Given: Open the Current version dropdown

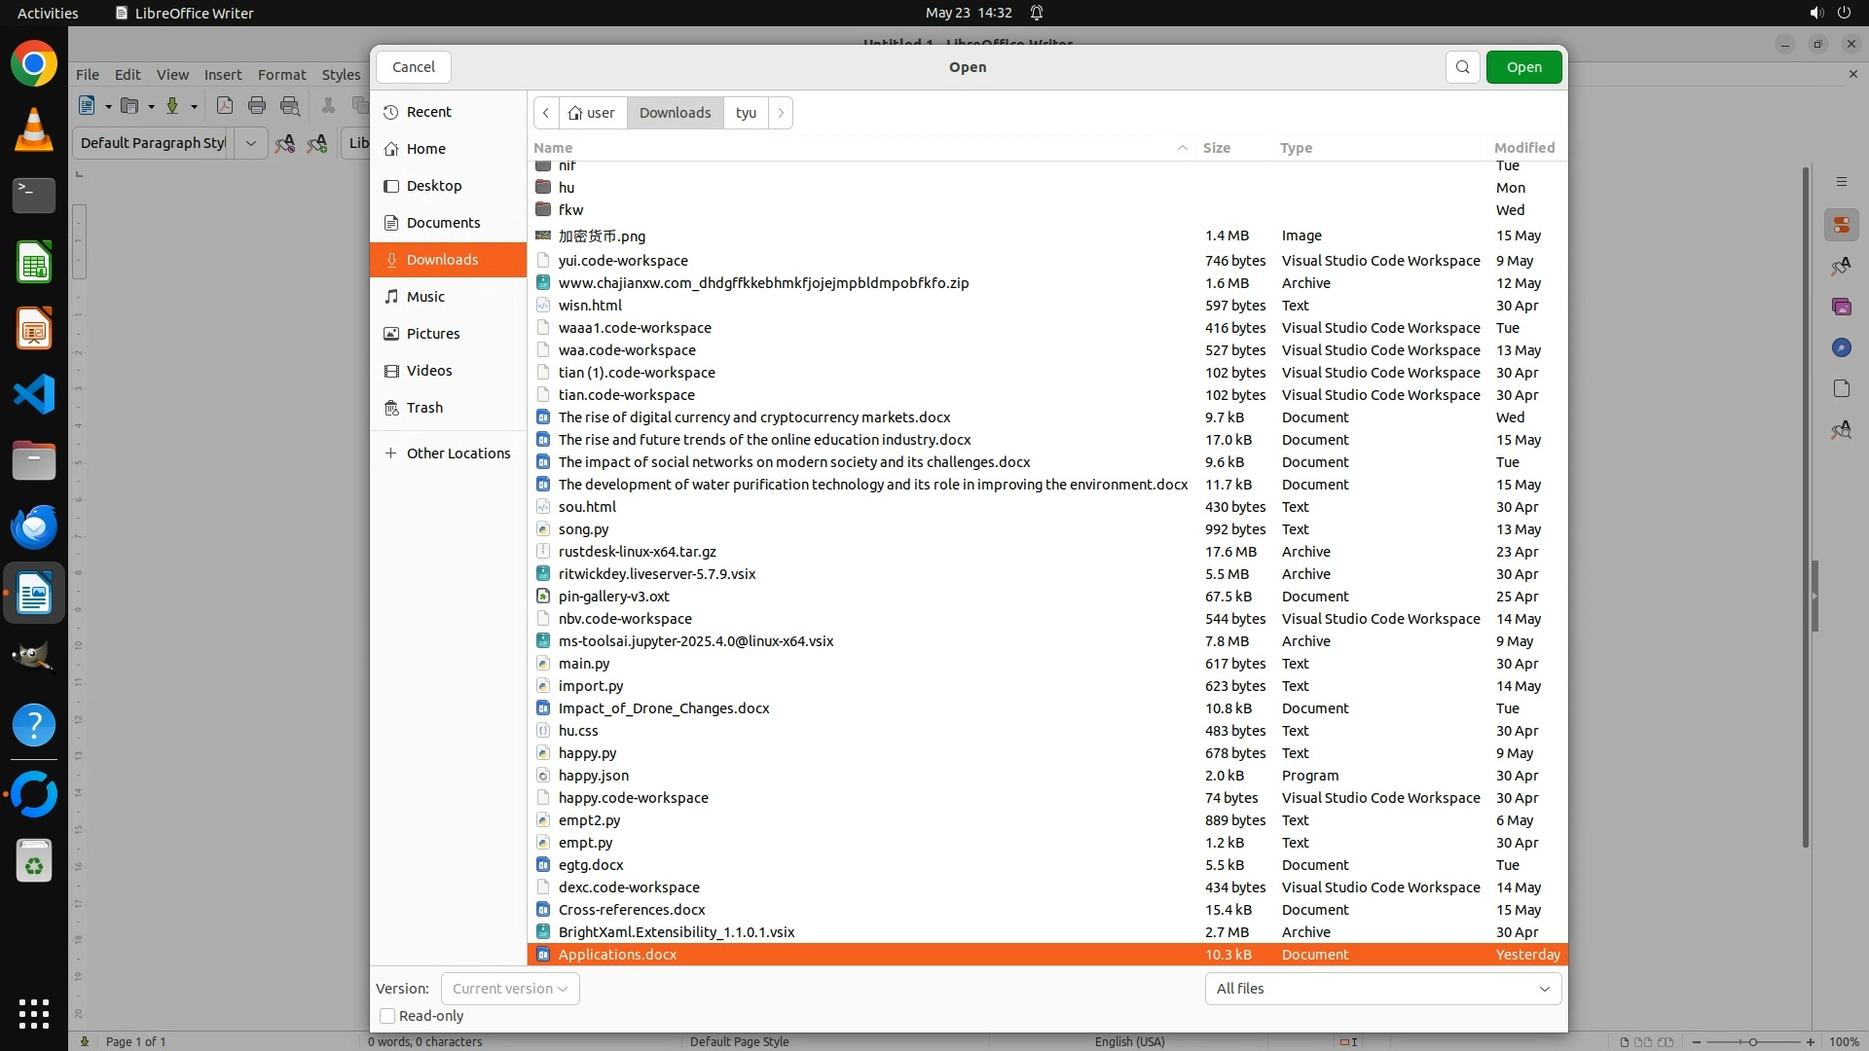Looking at the screenshot, I should click(510, 989).
